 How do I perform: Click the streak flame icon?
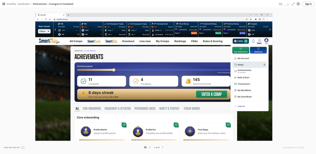pyautogui.click(x=83, y=94)
